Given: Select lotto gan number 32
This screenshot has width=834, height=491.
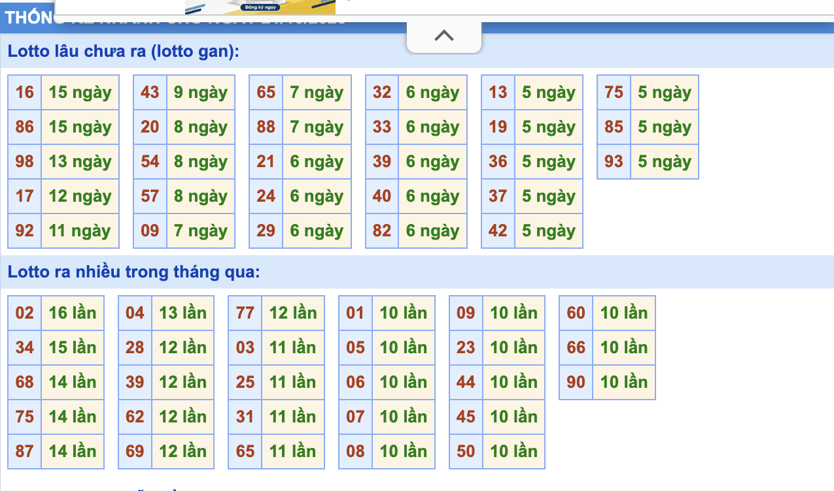Looking at the screenshot, I should (x=382, y=93).
